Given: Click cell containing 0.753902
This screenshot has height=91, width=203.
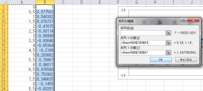Looking at the screenshot, I should click(x=45, y=74).
